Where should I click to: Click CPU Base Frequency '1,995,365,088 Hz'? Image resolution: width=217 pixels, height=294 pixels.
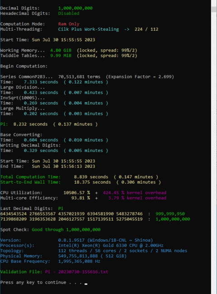click(x=79, y=261)
